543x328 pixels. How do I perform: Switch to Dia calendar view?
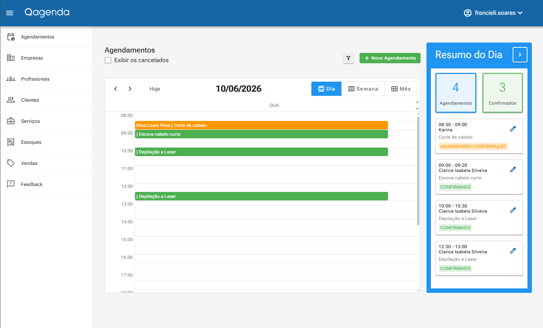tap(327, 89)
